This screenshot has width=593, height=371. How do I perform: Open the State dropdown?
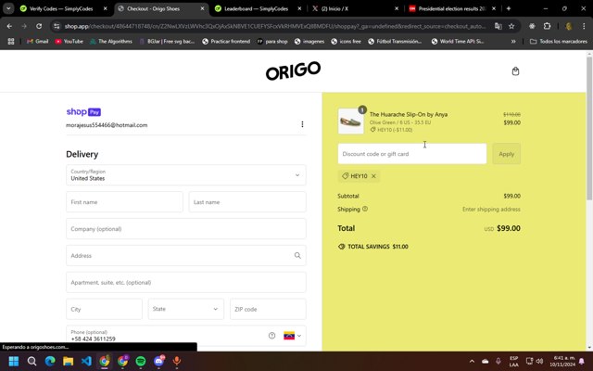[x=185, y=309]
